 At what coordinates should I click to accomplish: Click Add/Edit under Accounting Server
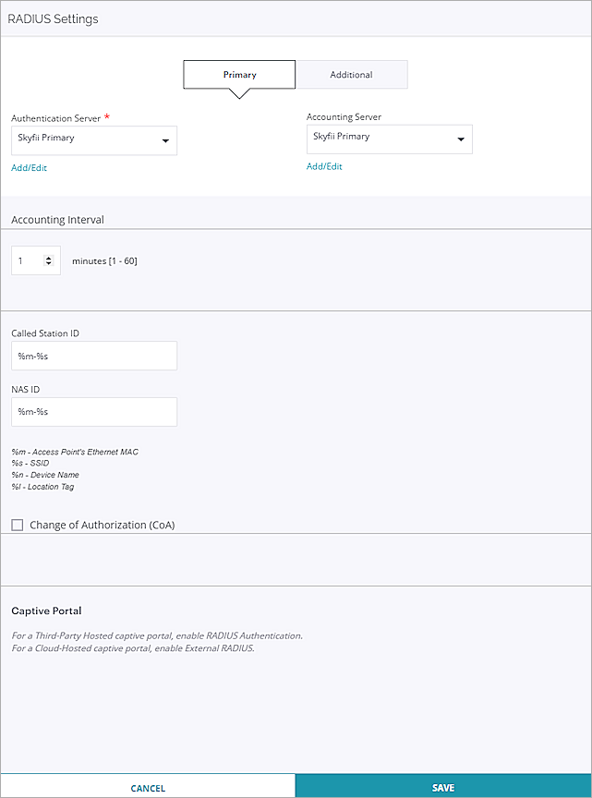coord(324,166)
